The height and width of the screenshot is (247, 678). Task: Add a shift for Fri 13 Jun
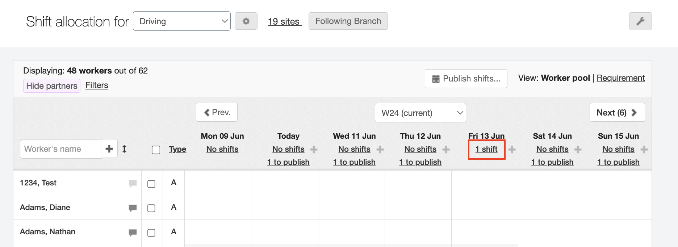[512, 149]
